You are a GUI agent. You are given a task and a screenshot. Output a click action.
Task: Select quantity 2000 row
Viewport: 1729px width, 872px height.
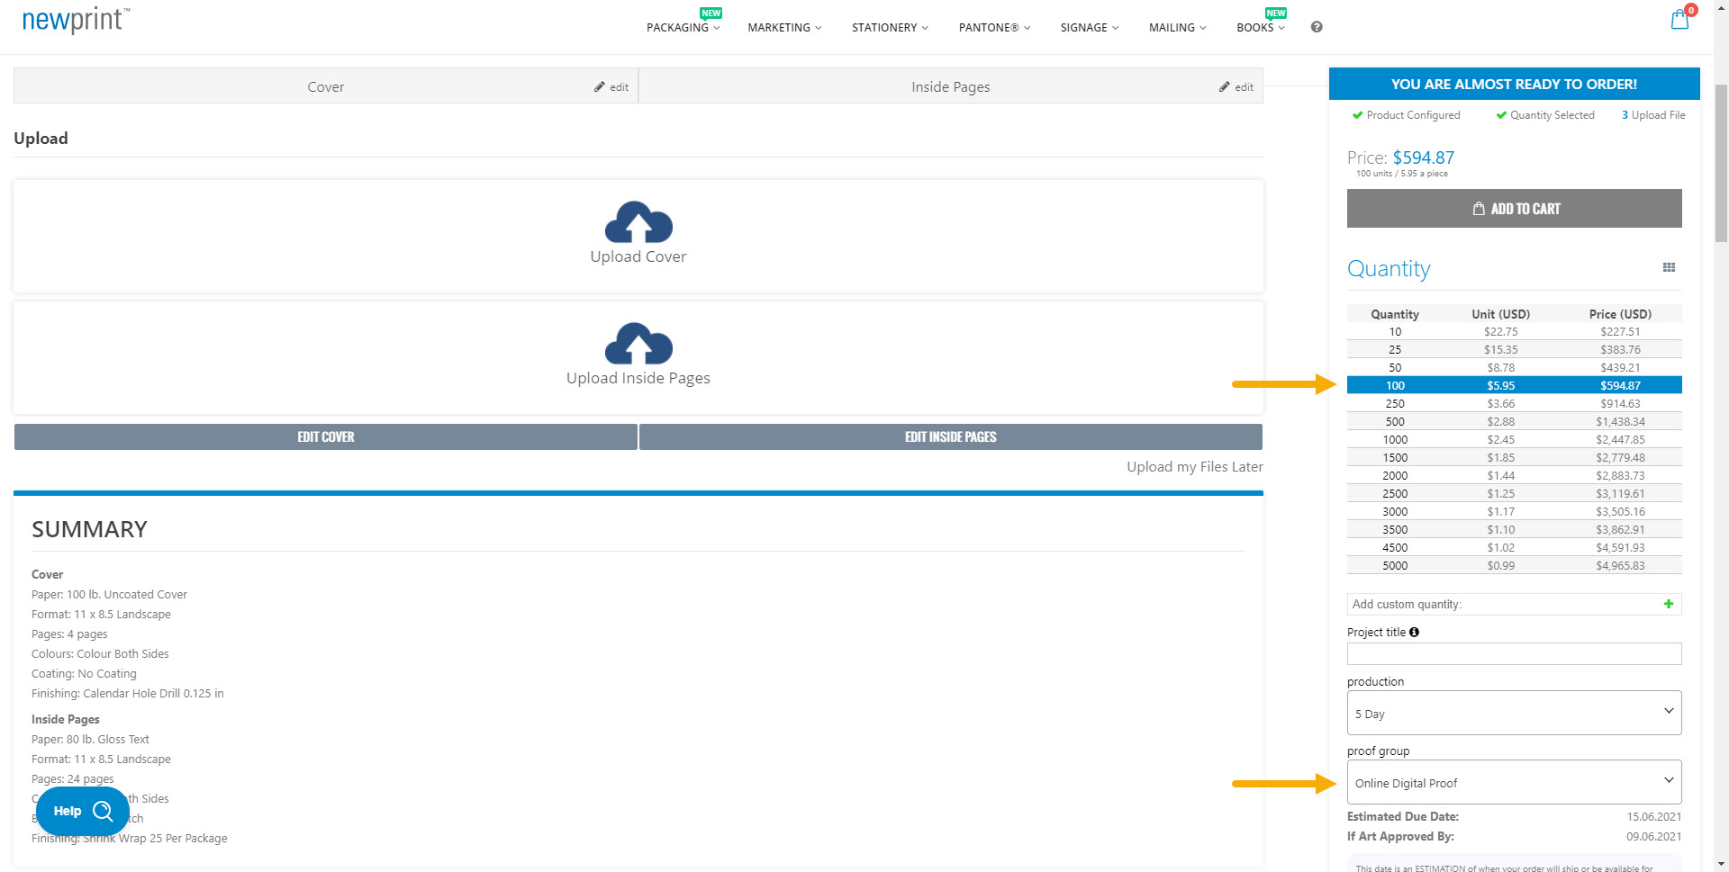tap(1514, 475)
